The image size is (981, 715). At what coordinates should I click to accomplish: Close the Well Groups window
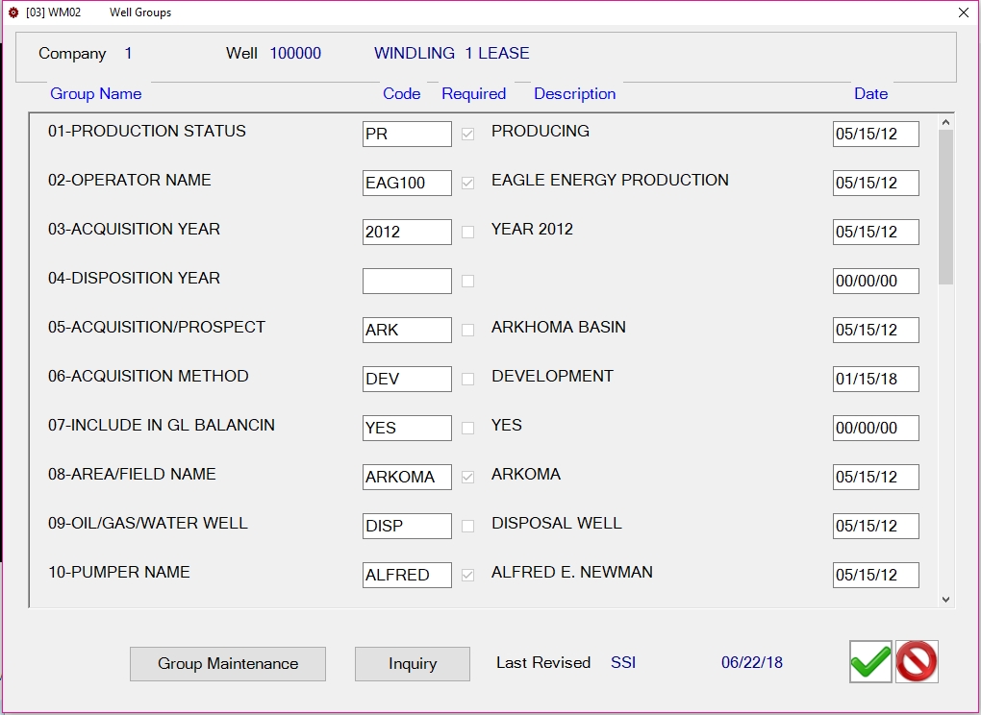tap(964, 12)
